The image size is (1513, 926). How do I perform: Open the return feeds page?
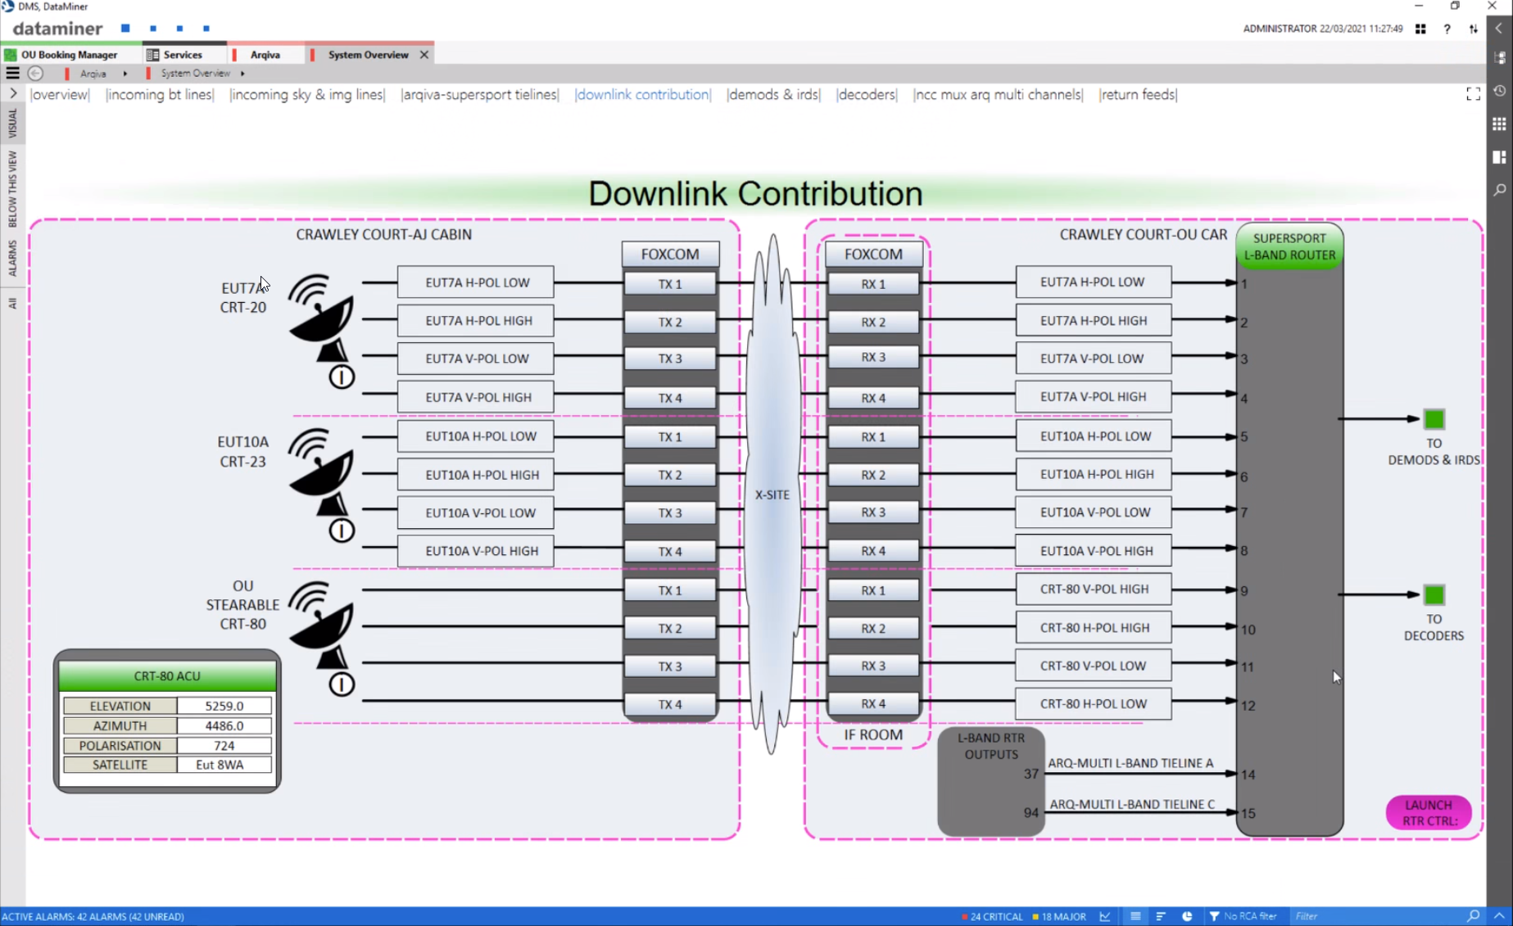[x=1138, y=95]
